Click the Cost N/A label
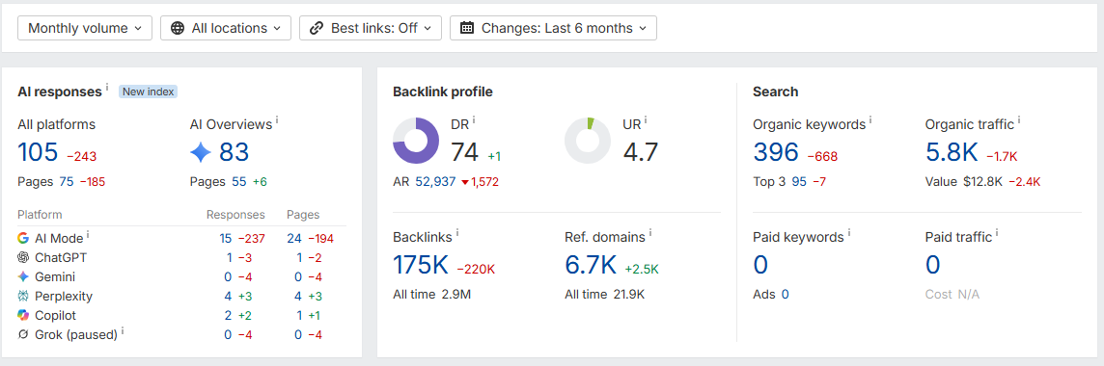The height and width of the screenshot is (366, 1104). [952, 295]
